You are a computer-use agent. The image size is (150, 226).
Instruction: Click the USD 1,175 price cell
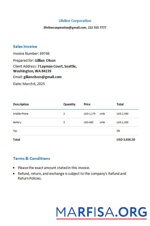[90, 114]
